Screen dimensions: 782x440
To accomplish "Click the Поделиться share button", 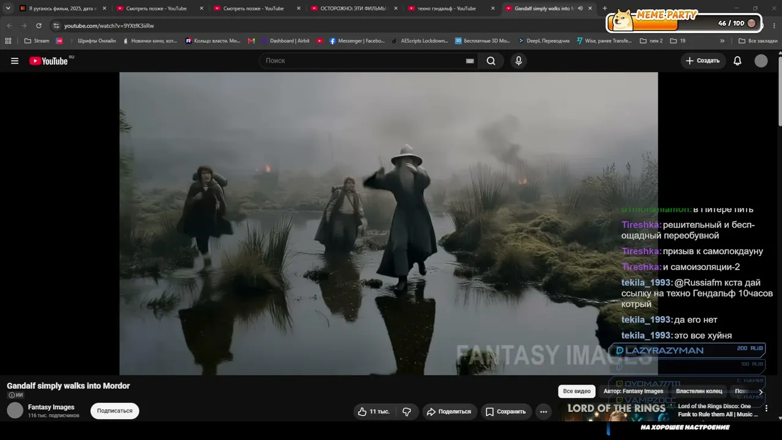I will [x=448, y=412].
